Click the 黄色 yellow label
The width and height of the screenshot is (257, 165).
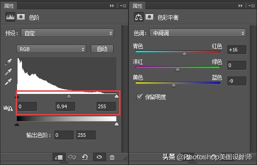point(138,77)
